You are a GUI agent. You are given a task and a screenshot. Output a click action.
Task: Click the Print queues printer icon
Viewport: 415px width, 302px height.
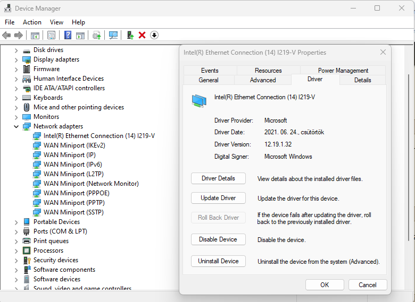pos(27,241)
